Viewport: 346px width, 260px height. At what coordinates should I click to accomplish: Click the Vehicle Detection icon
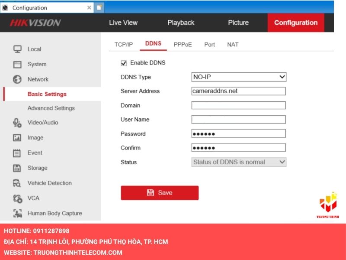(17, 183)
